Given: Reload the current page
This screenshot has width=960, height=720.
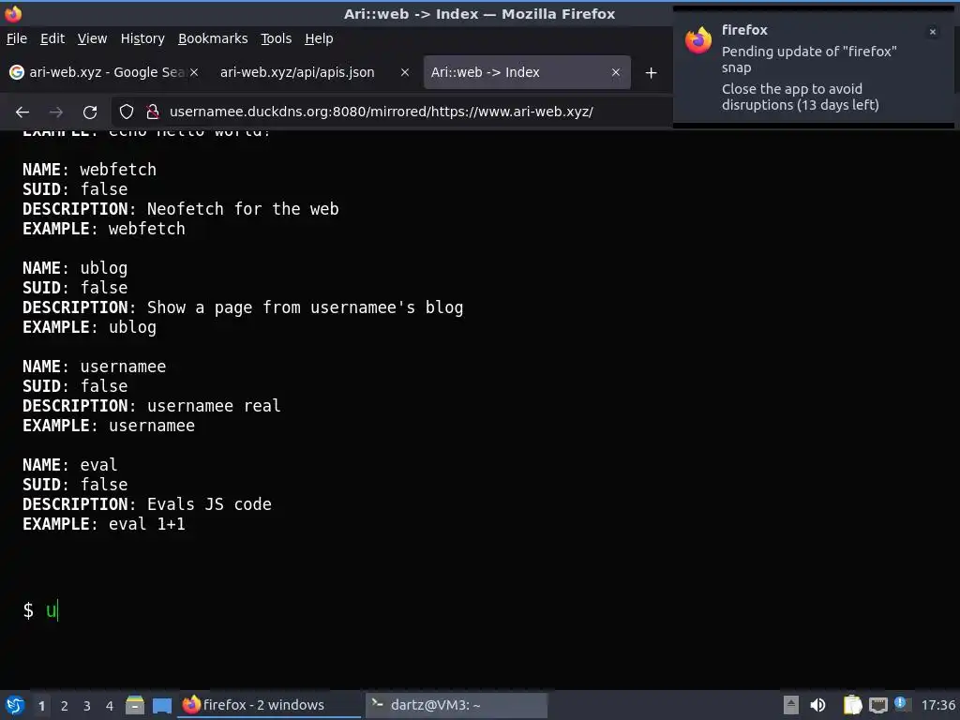Looking at the screenshot, I should [90, 112].
